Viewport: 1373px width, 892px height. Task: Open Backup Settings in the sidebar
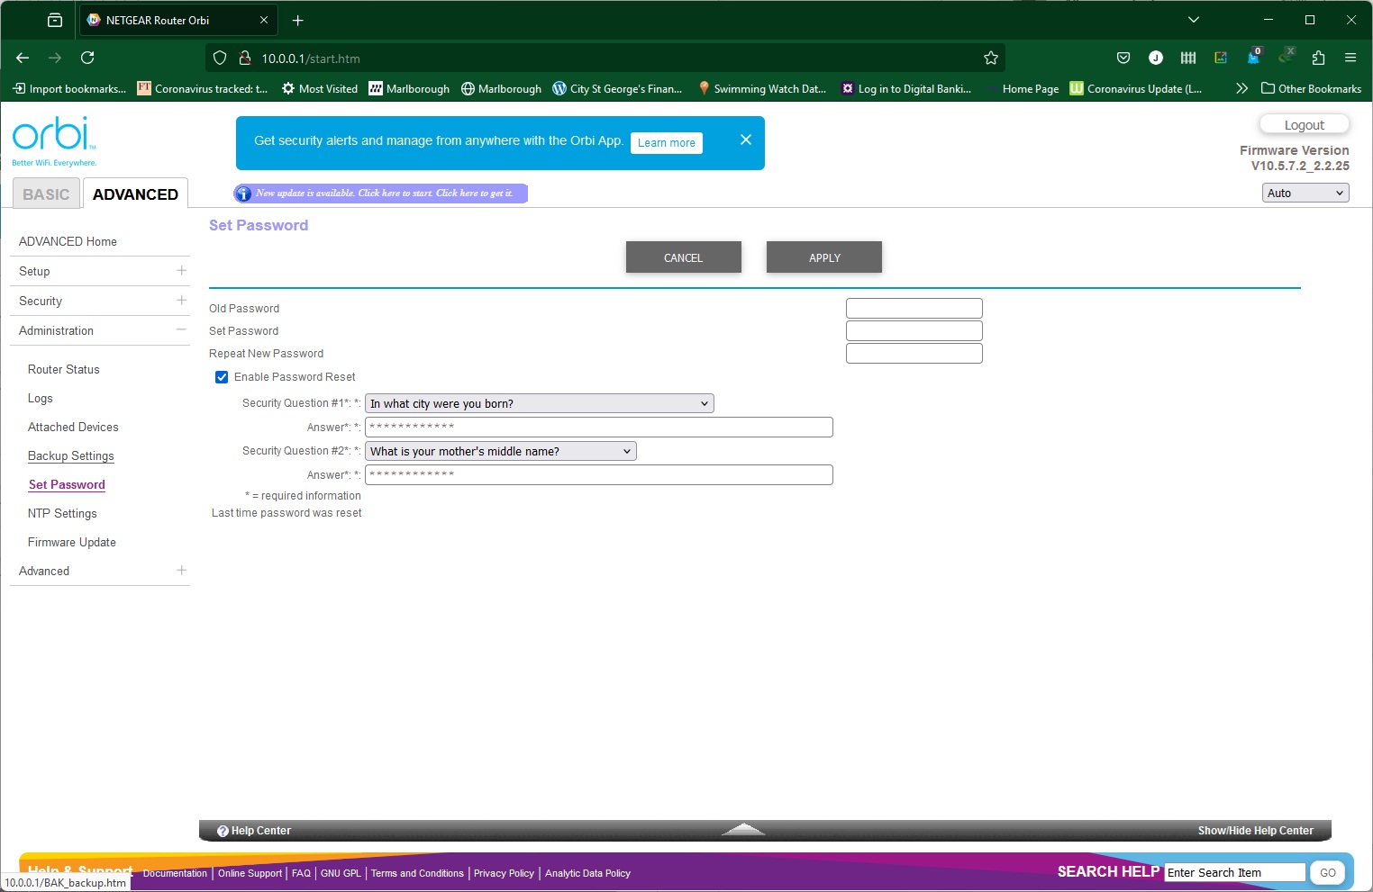(x=71, y=456)
